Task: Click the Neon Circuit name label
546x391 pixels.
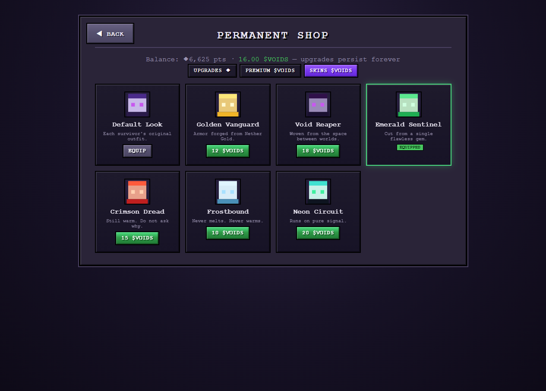Action: click(x=318, y=212)
